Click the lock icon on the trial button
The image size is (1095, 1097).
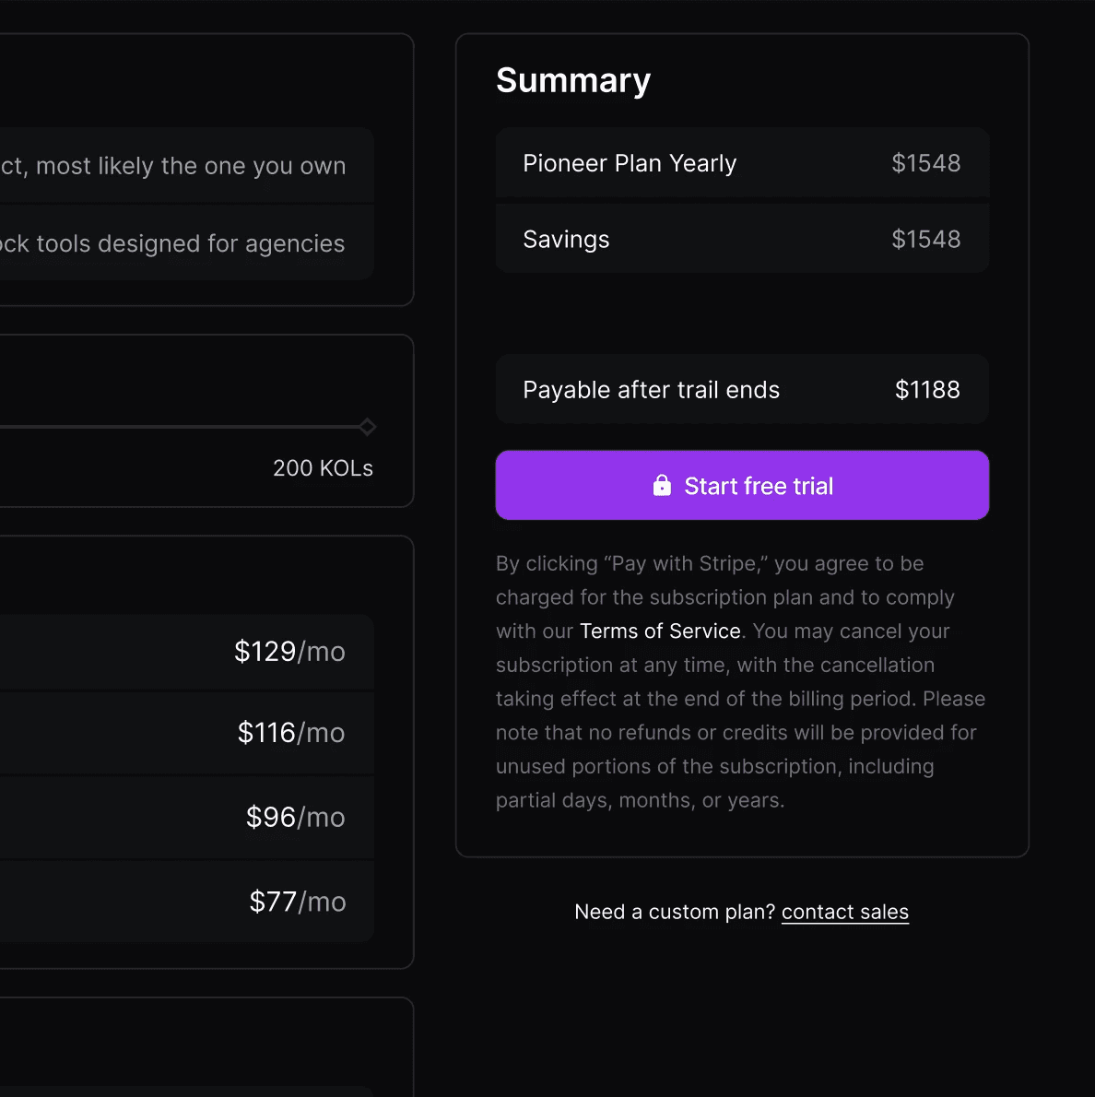tap(661, 485)
